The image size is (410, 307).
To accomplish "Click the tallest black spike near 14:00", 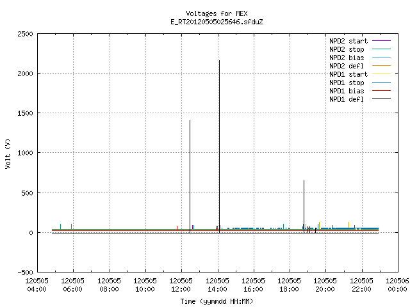I will tap(219, 146).
